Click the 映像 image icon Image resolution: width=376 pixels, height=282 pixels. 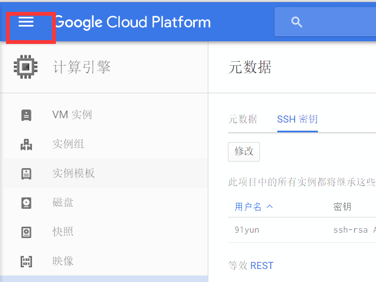point(26,261)
